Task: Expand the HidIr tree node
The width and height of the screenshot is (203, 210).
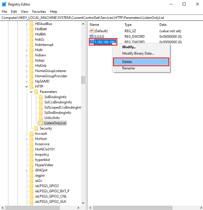Action: pos(26,50)
